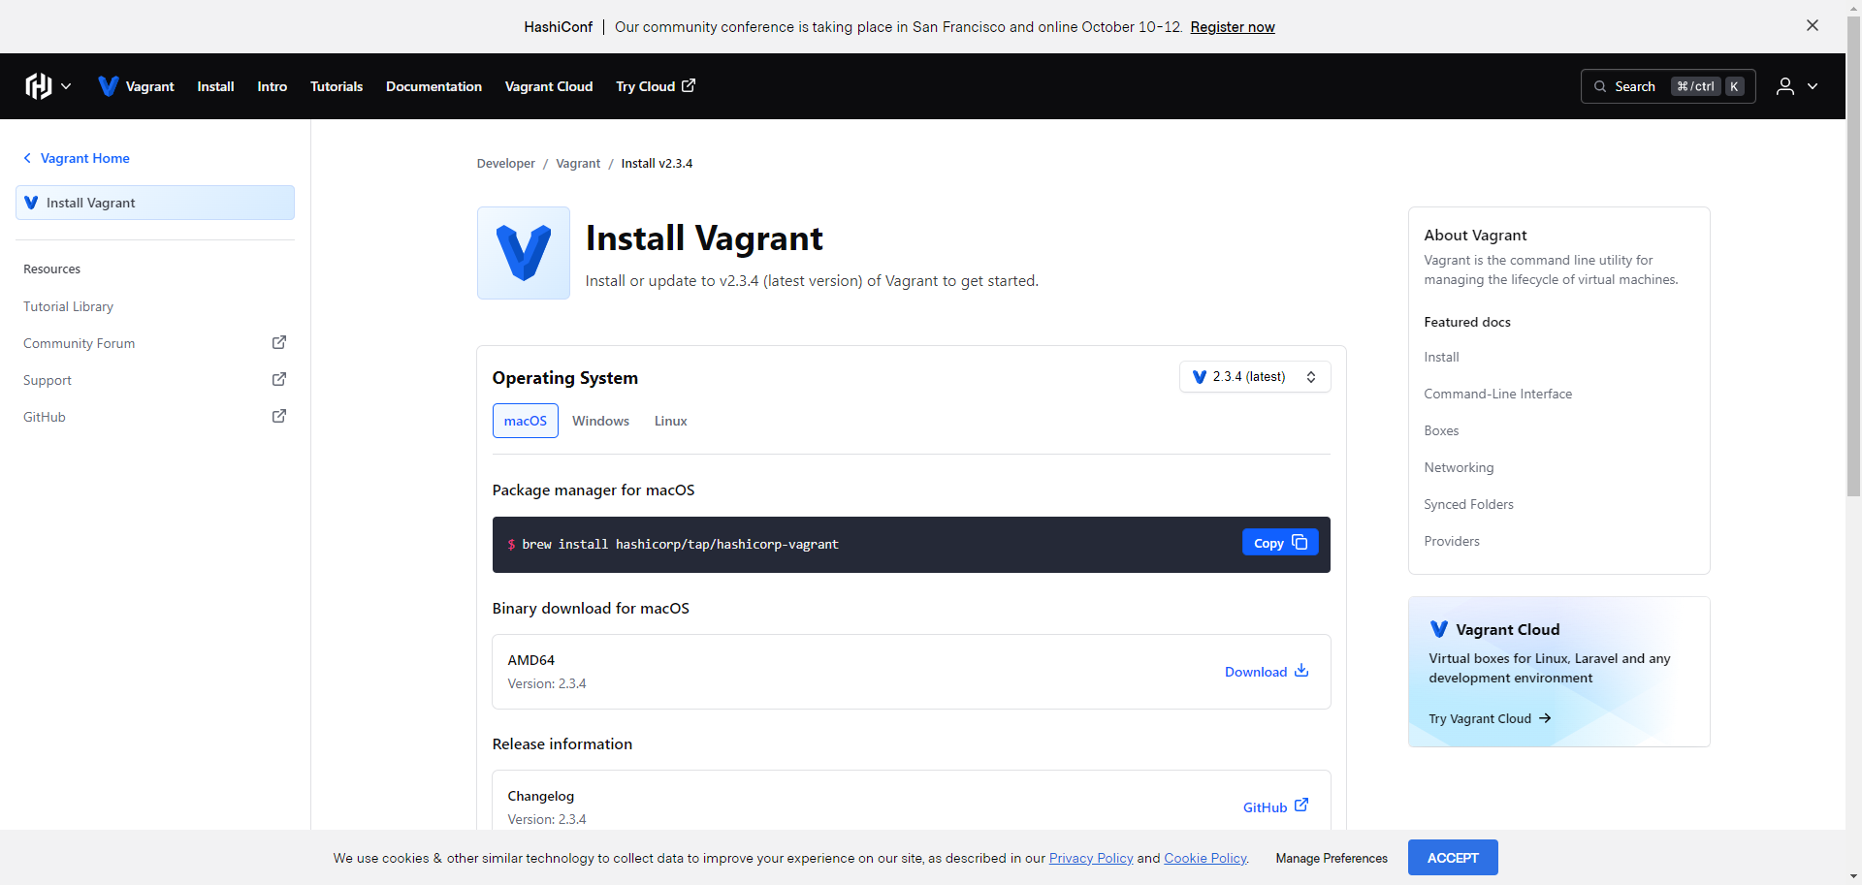1862x885 pixels.
Task: Click the external icon next to sidebar GitHub
Action: click(x=279, y=416)
